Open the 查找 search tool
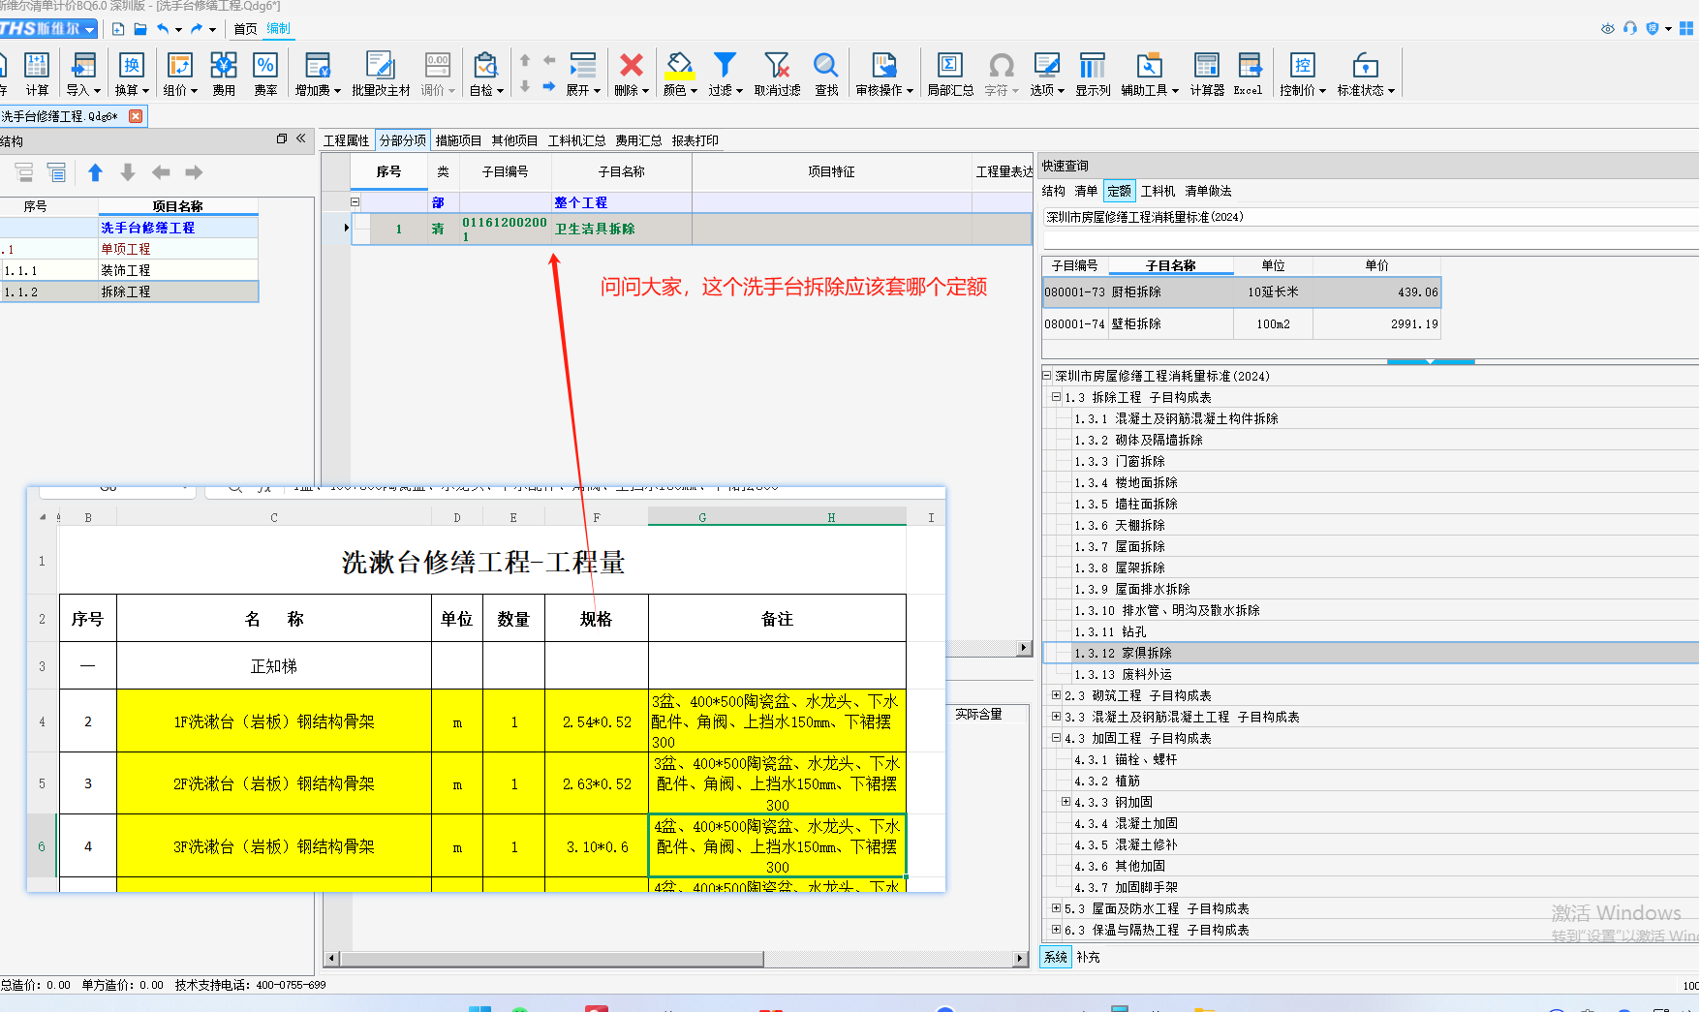Screen dimensions: 1699x1012 [x=826, y=74]
